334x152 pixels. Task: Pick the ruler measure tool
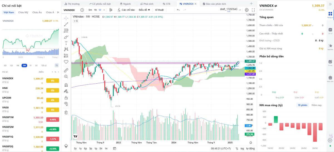tap(66, 70)
